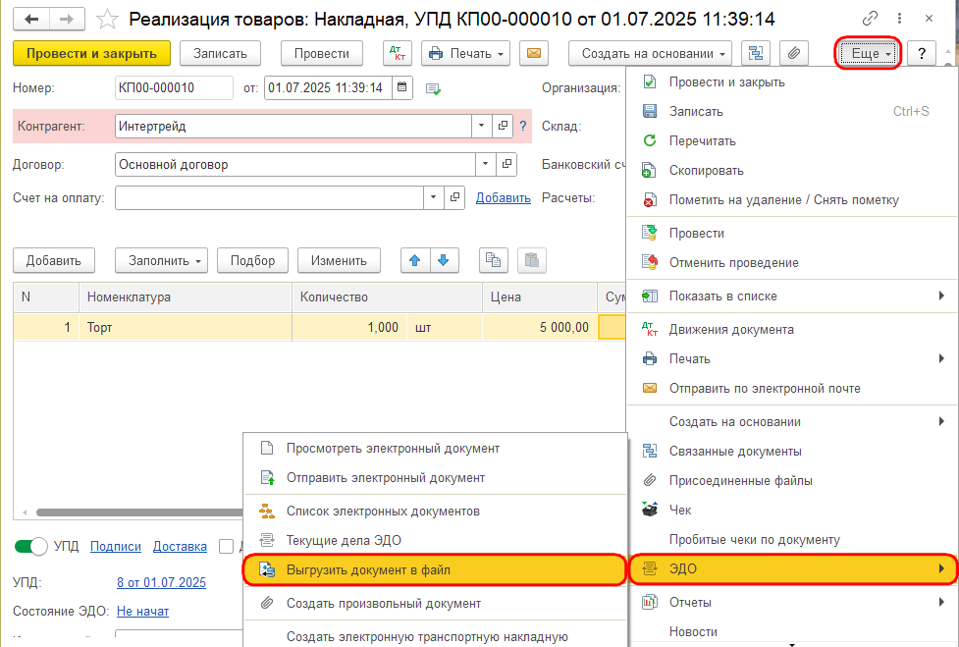Click the Провести toolbar button
The image size is (959, 647).
click(x=322, y=54)
